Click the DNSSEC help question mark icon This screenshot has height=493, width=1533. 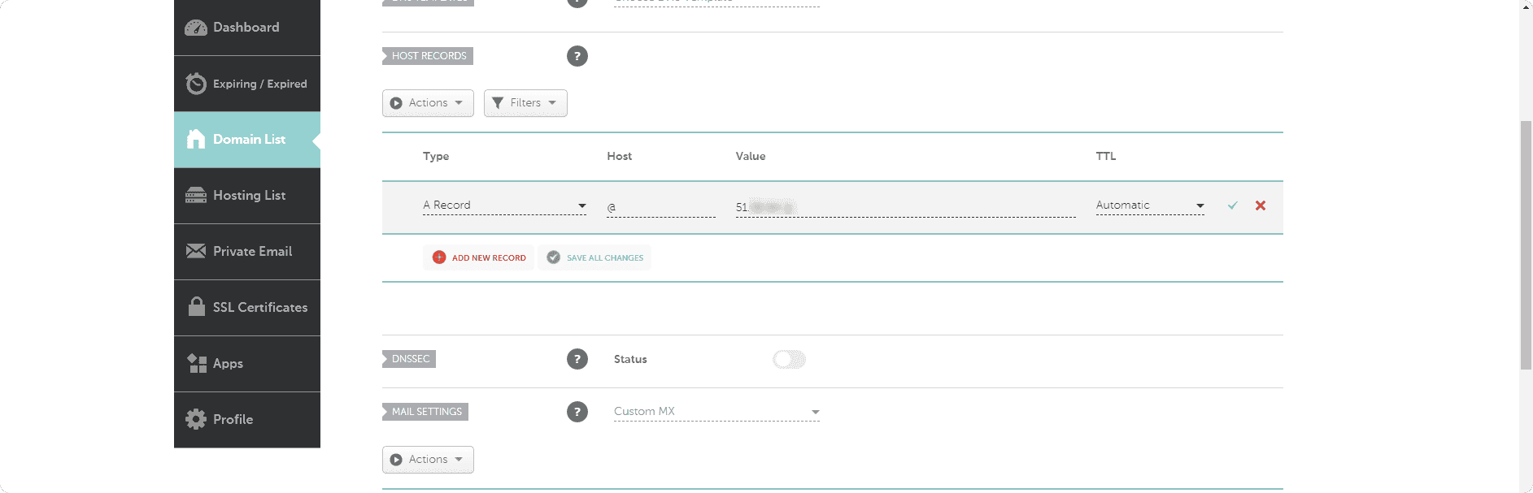577,359
